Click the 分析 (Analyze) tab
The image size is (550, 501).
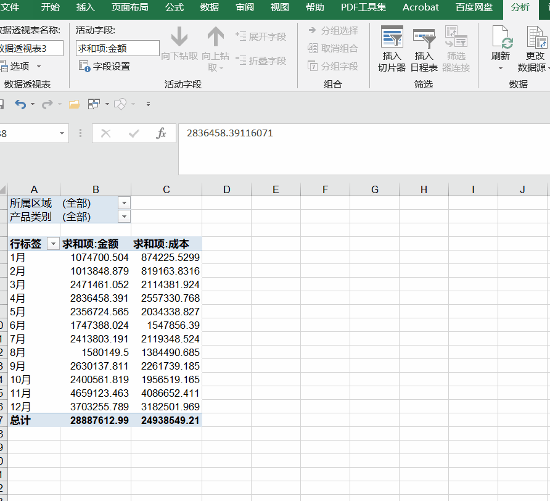click(520, 7)
